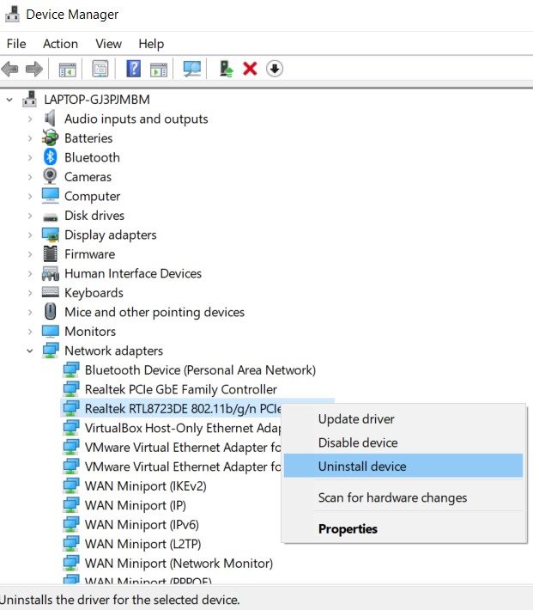Click the Bluetooth category icon
This screenshot has width=533, height=610.
50,157
